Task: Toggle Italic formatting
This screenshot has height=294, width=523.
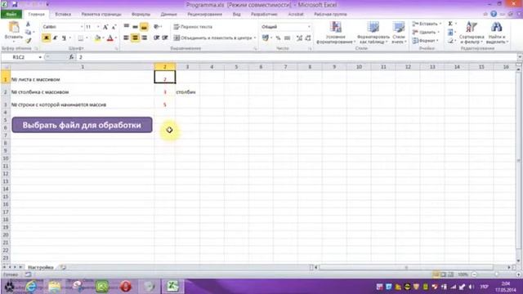Action: 55,38
